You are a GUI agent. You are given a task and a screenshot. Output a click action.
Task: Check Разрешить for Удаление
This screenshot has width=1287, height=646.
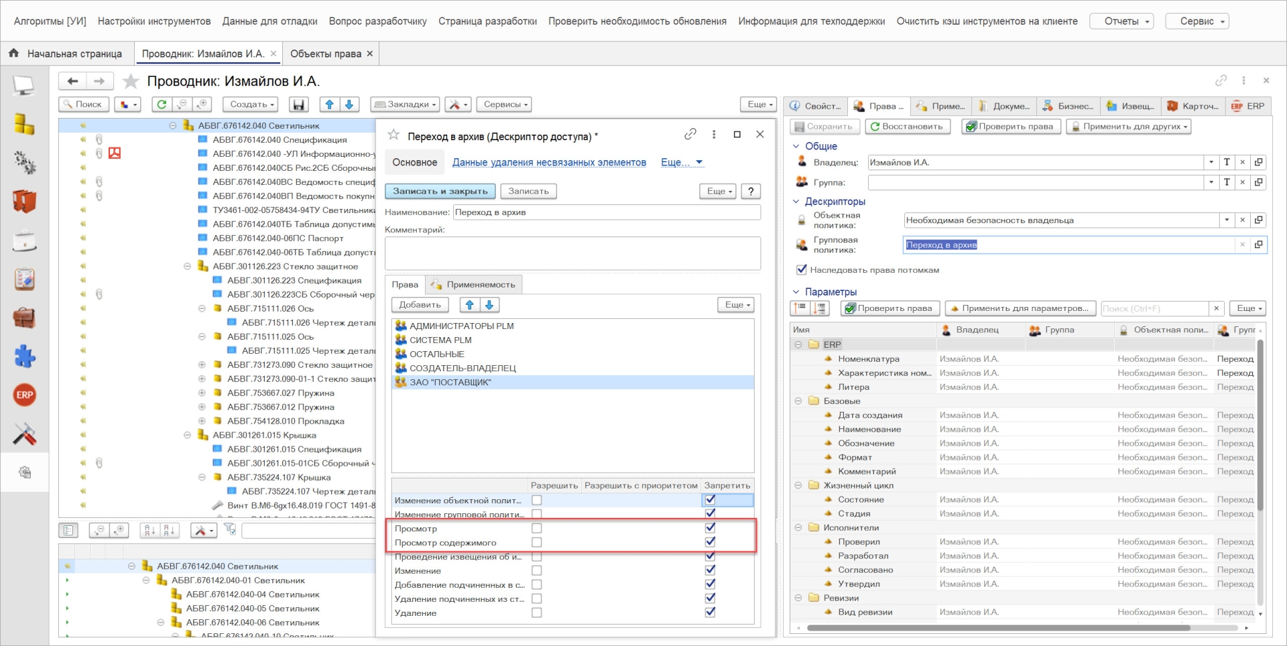pyautogui.click(x=536, y=613)
